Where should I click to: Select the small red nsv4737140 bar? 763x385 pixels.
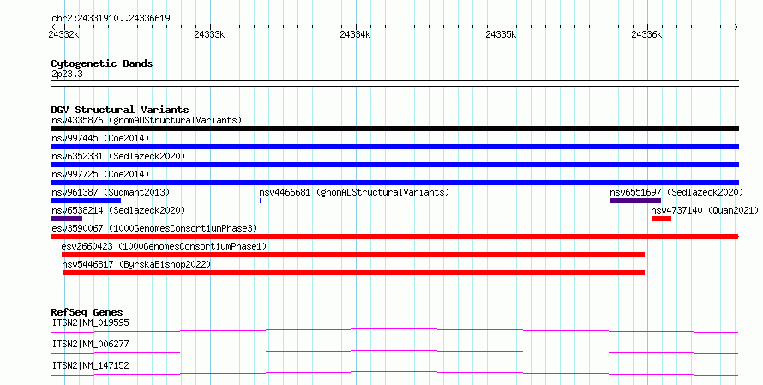(x=661, y=219)
